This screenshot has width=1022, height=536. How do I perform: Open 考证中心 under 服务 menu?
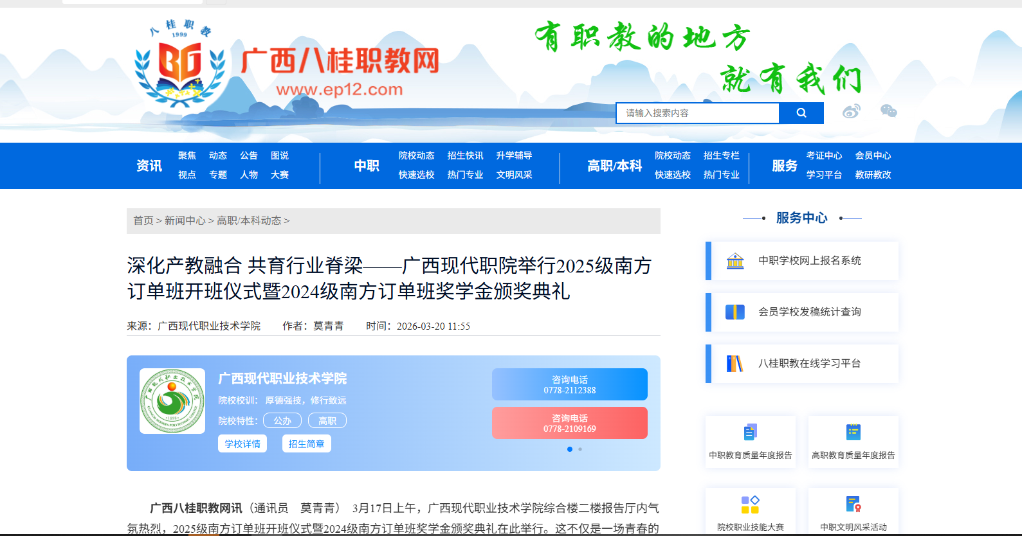coord(824,156)
